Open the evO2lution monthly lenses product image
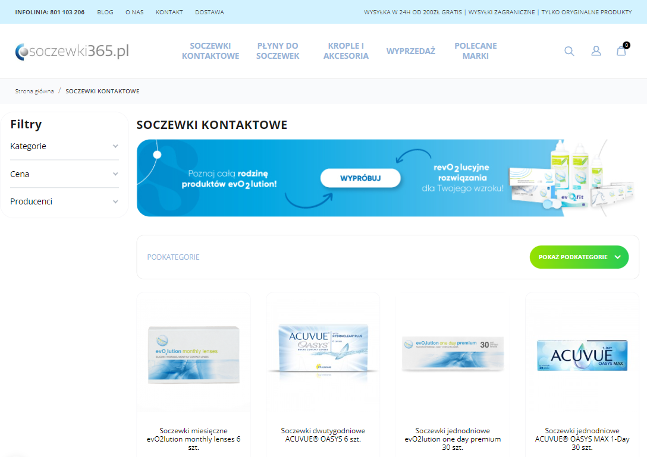 click(193, 355)
